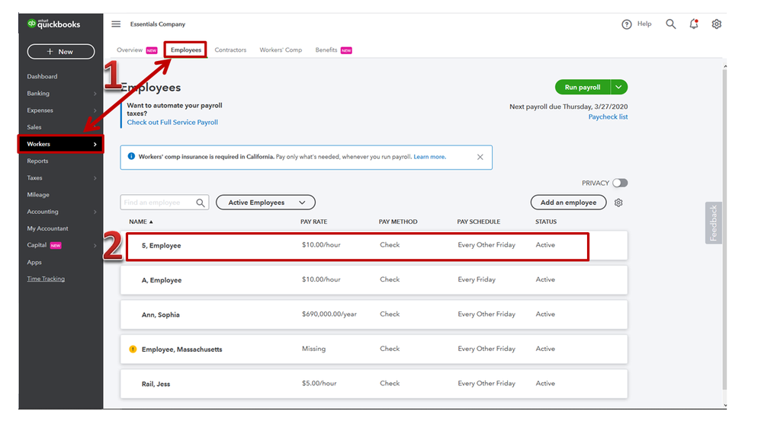Click the $690,000.00/year pay rate

tap(329, 314)
